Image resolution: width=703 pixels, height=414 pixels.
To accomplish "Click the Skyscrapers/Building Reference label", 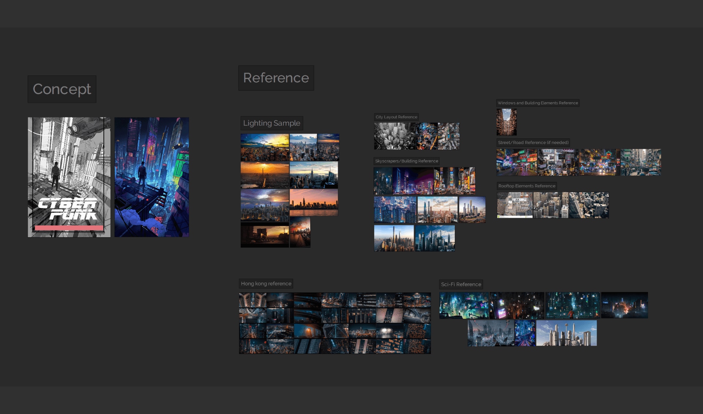I will point(406,161).
